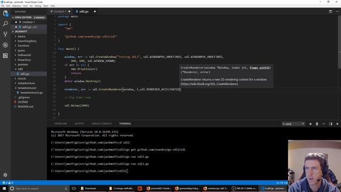Select Untitled-1 in Open Editors list
The image size is (341, 192).
coord(29,22)
